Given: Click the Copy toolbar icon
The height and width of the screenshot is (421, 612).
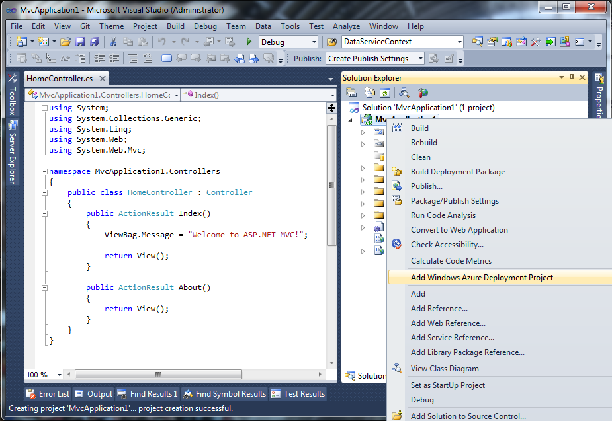Looking at the screenshot, I should (128, 42).
